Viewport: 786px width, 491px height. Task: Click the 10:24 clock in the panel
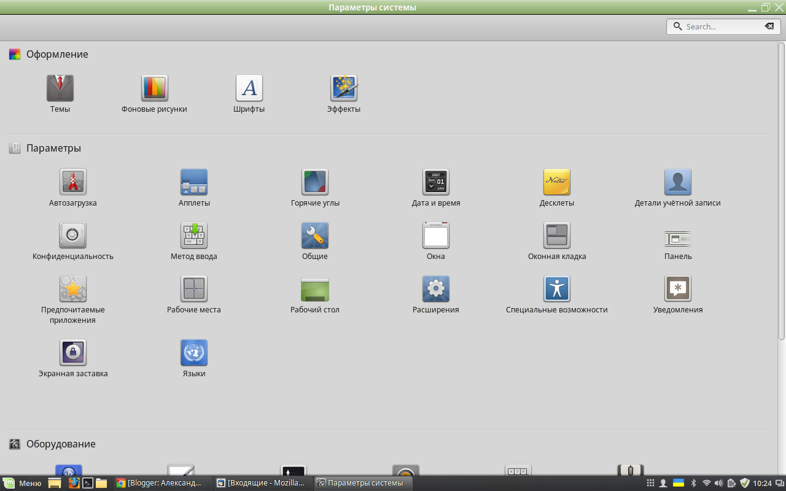tap(762, 483)
